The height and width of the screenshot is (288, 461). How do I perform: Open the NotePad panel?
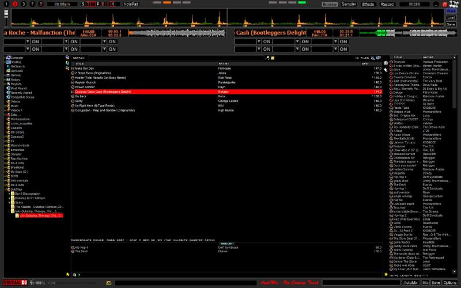(131, 4)
